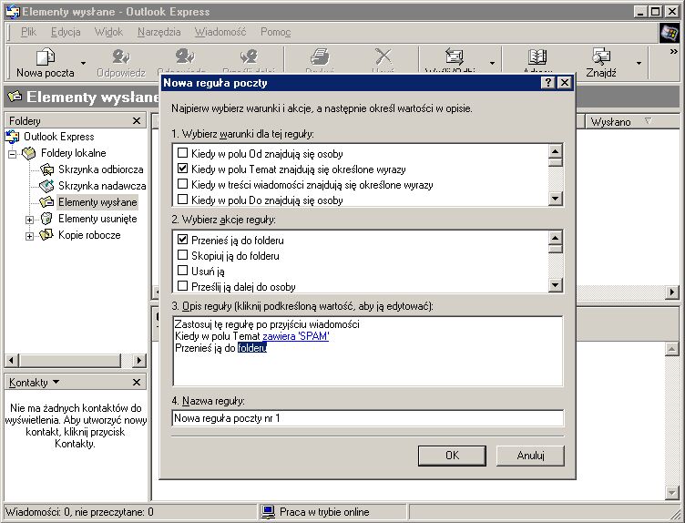Click the Anuluj button
This screenshot has height=523, width=685.
coord(530,456)
